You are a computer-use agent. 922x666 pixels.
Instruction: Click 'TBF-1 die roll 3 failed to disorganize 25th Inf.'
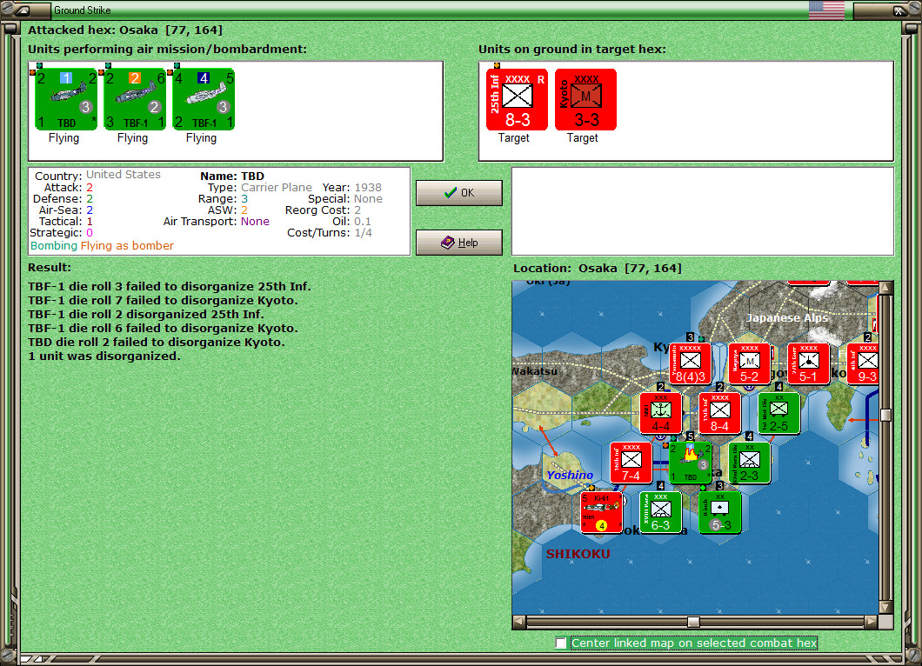point(170,286)
